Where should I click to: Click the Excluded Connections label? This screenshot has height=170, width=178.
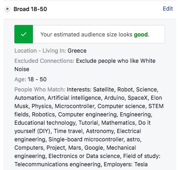[44, 61]
